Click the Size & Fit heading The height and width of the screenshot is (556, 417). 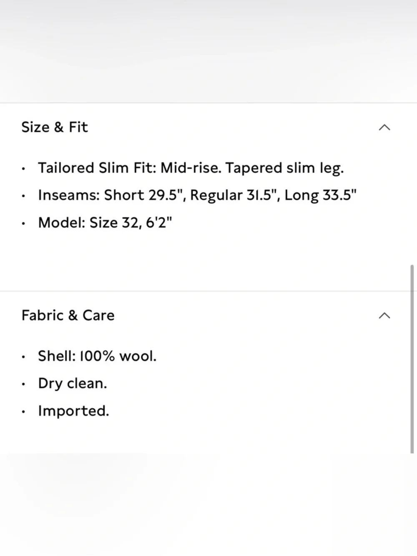pyautogui.click(x=55, y=127)
